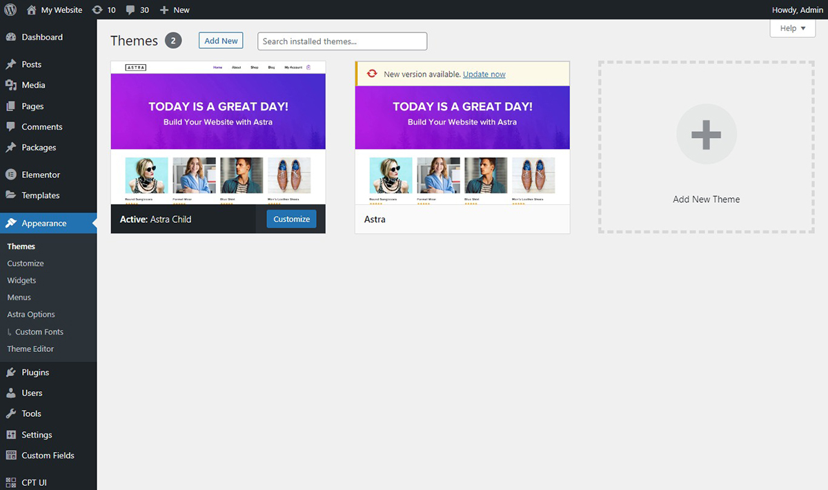The height and width of the screenshot is (490, 828).
Task: Open Theme Editor submenu item
Action: (30, 349)
